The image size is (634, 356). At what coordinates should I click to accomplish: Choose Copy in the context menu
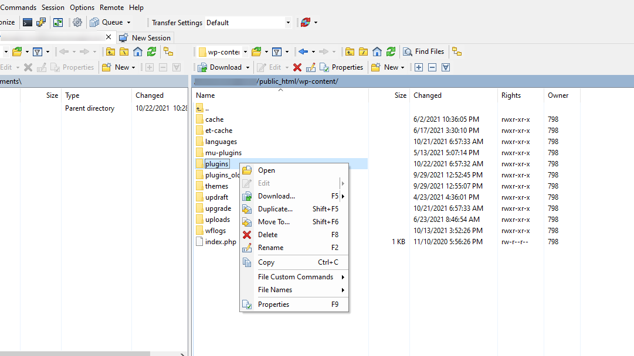(294, 262)
